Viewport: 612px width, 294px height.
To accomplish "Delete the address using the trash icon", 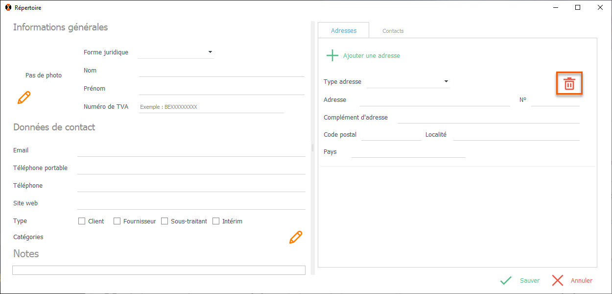I will click(x=569, y=84).
